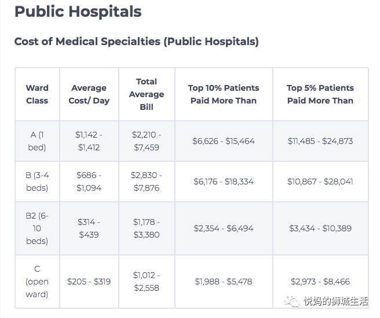Click the "$10,867 - $28,041" cell
This screenshot has width=380, height=318.
[320, 182]
